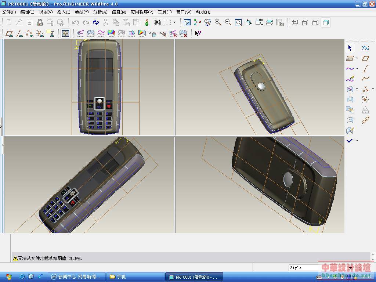
Task: Open the Find (binoculars) tool
Action: [x=157, y=22]
